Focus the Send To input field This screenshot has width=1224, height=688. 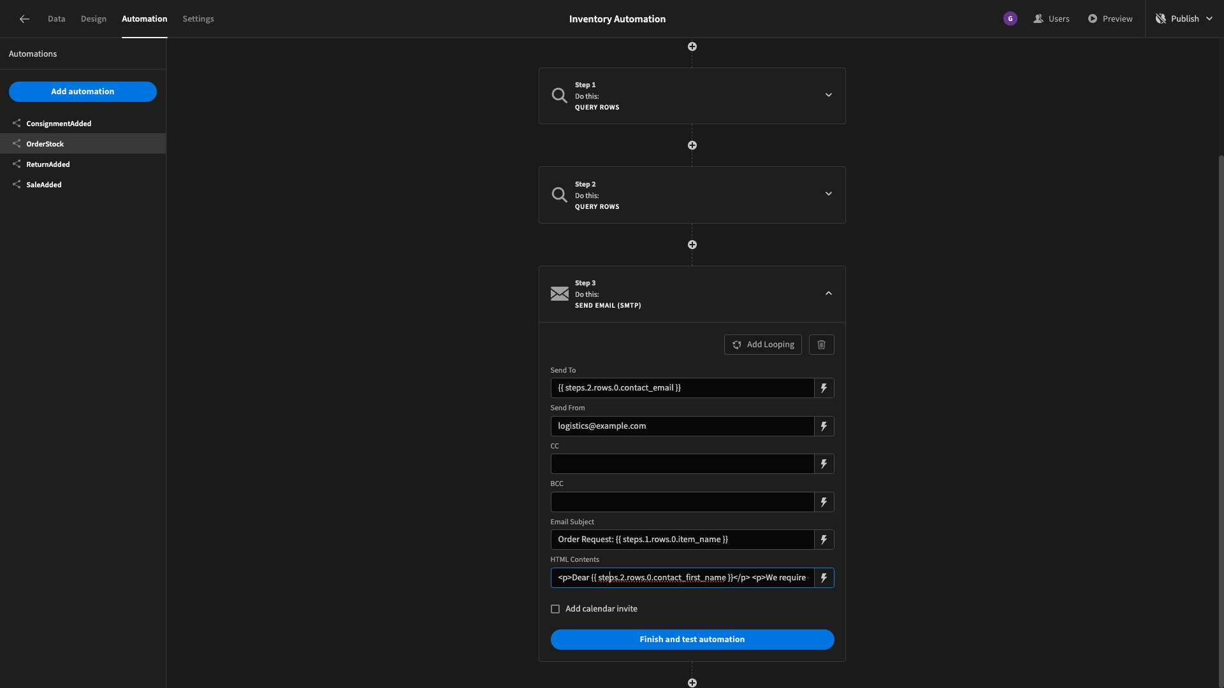(x=682, y=388)
